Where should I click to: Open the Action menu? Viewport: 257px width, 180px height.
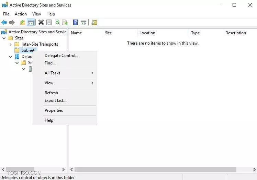(x=21, y=14)
